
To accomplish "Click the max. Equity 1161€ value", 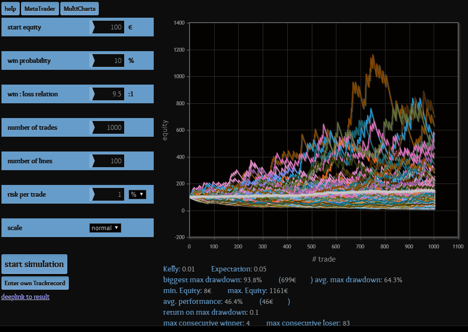I will pyautogui.click(x=278, y=291).
